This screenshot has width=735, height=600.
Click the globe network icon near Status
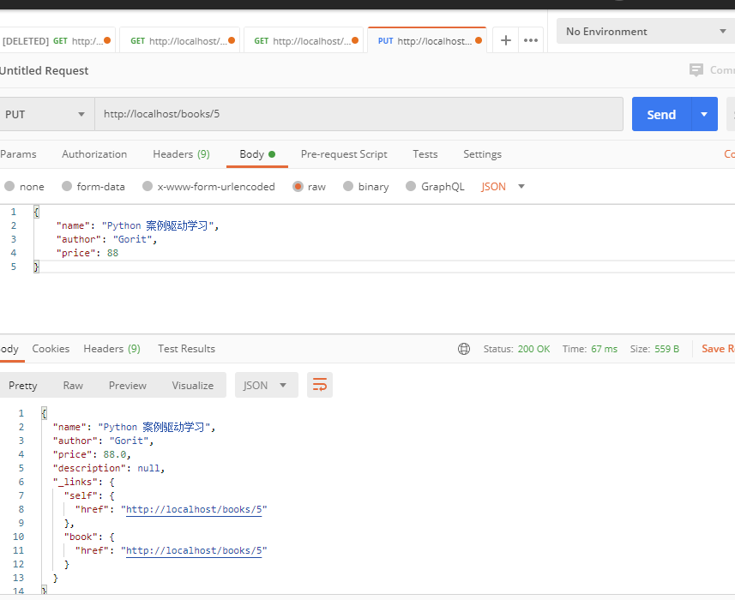click(464, 349)
